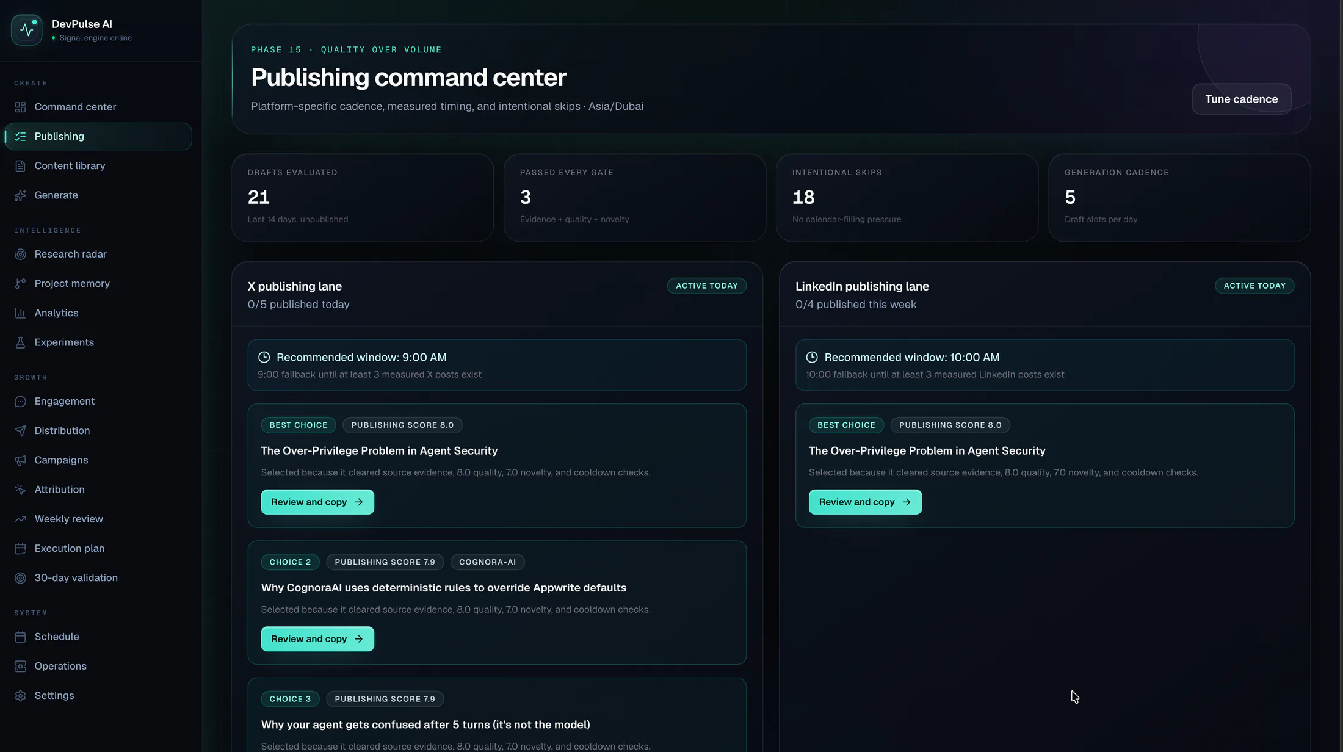The width and height of the screenshot is (1343, 752).
Task: Click the ACTIVE TODAY badge on LinkedIn lane
Action: coord(1254,286)
